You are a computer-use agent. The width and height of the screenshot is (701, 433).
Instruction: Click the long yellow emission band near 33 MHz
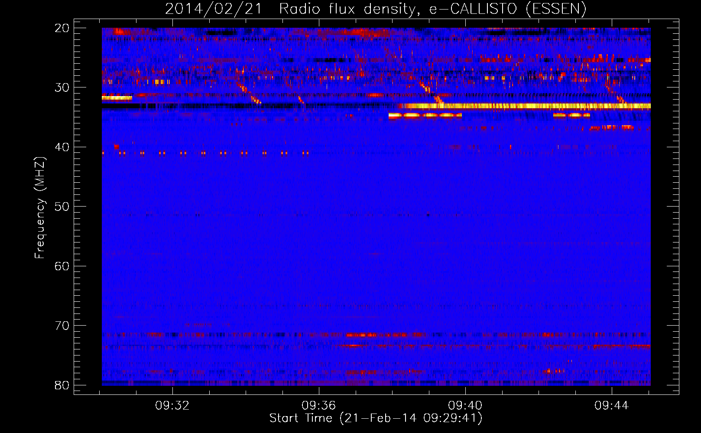point(523,106)
